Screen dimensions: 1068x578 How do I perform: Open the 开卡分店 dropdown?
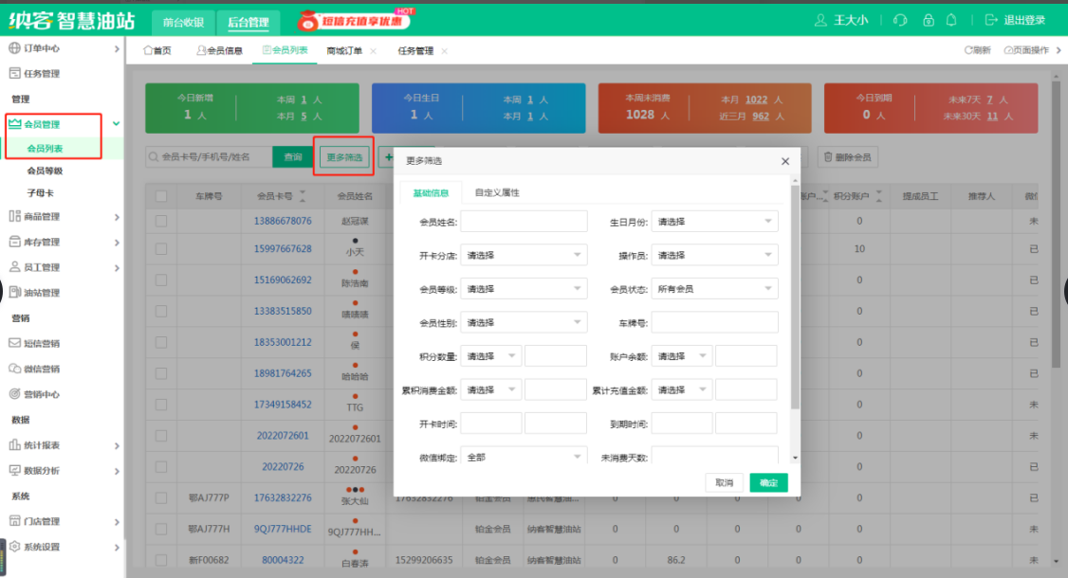point(524,255)
